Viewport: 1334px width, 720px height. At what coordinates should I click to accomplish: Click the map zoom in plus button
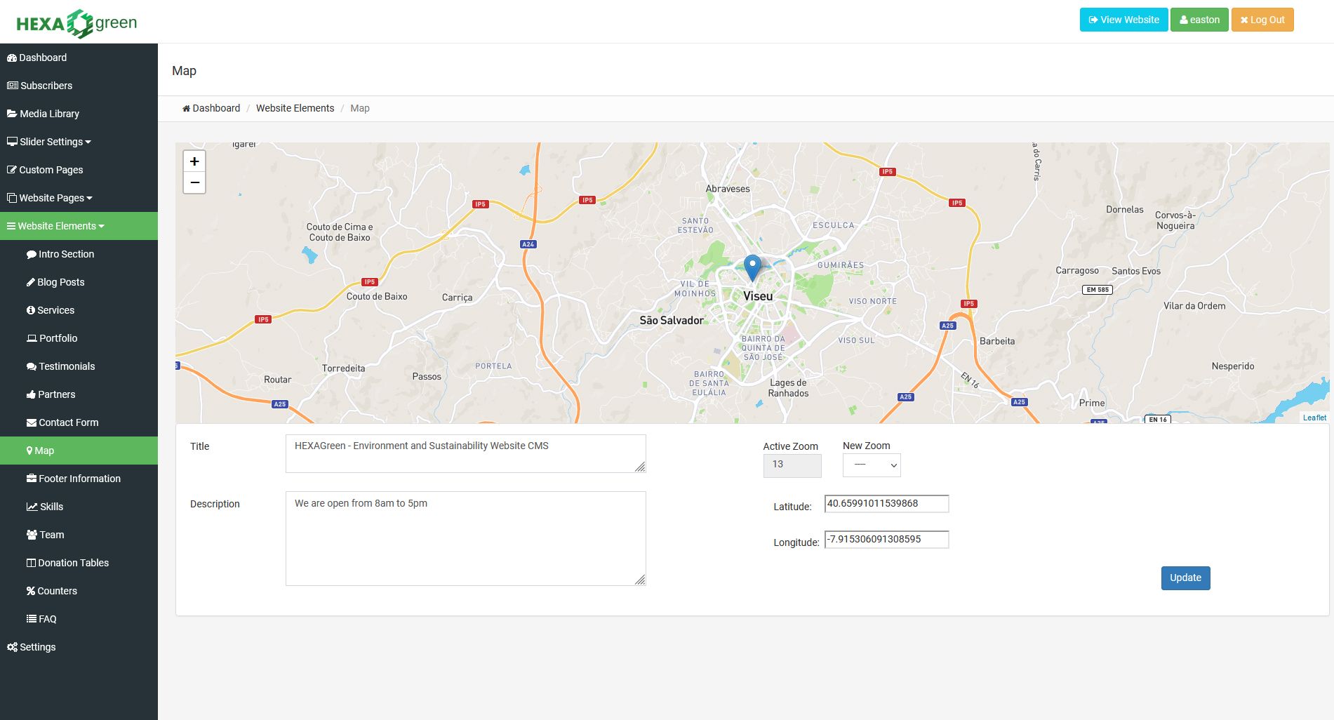[194, 161]
